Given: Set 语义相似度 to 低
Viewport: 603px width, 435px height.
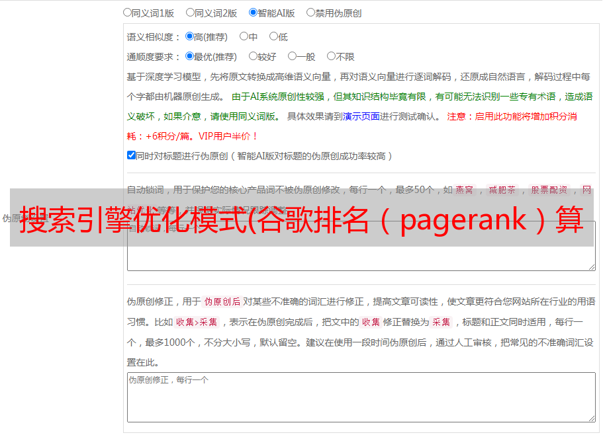Looking at the screenshot, I should point(273,37).
